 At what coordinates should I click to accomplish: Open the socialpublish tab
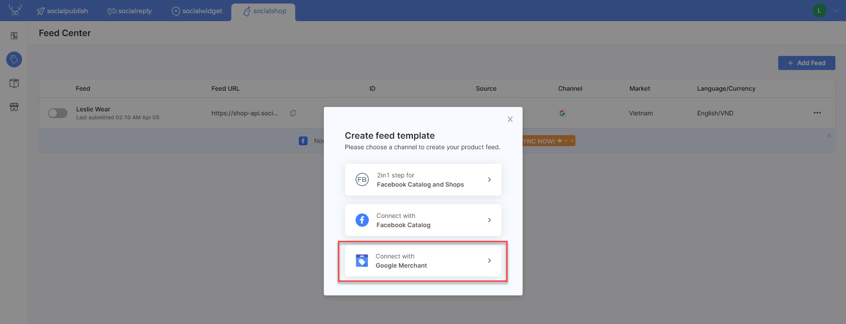point(62,11)
